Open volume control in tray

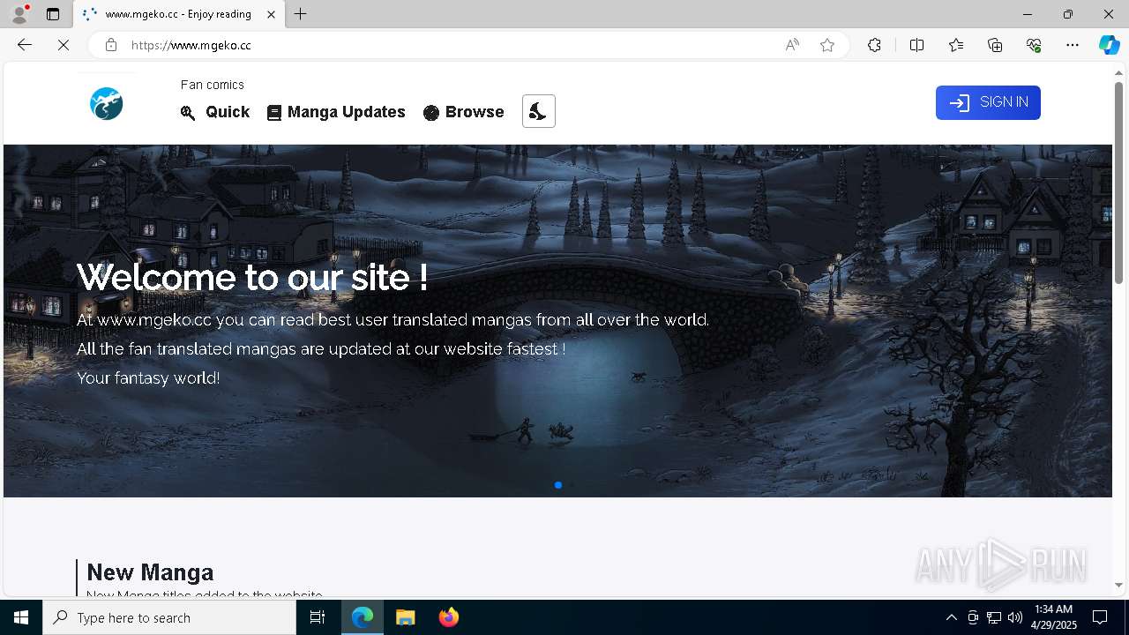[x=1015, y=617]
